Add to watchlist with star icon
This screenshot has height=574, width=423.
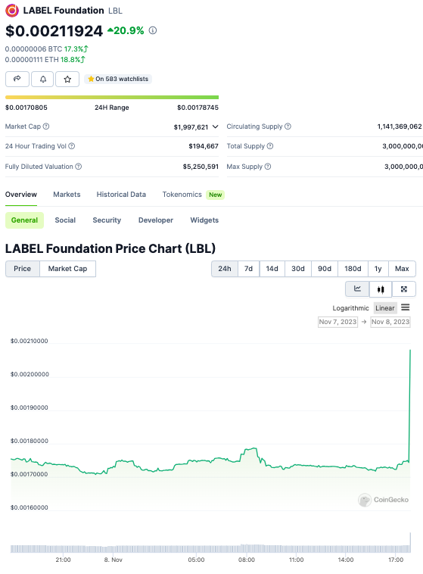click(67, 79)
